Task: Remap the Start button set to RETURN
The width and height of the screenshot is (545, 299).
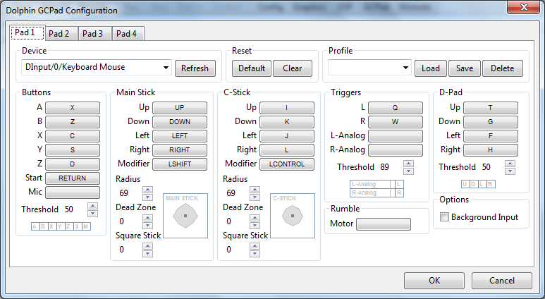Action: [73, 178]
